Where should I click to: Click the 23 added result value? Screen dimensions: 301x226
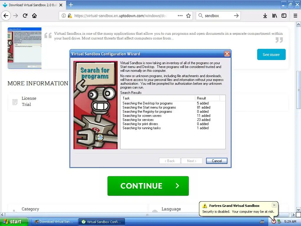[203, 120]
